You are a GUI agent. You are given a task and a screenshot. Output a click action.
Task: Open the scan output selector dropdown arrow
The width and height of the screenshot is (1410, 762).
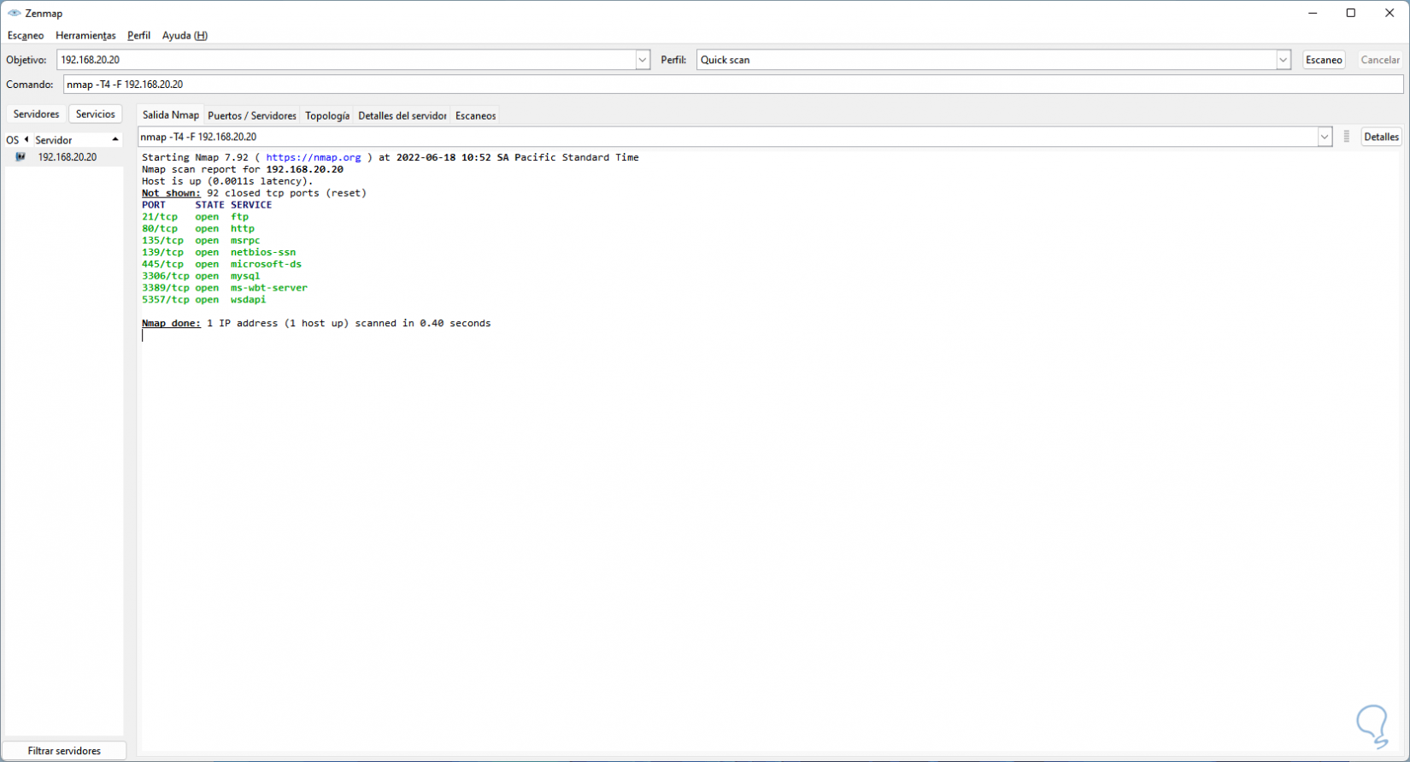click(x=1325, y=137)
